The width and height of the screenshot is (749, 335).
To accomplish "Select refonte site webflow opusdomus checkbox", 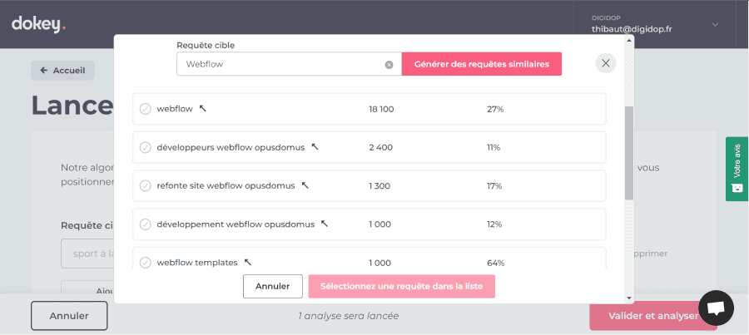I will (145, 186).
